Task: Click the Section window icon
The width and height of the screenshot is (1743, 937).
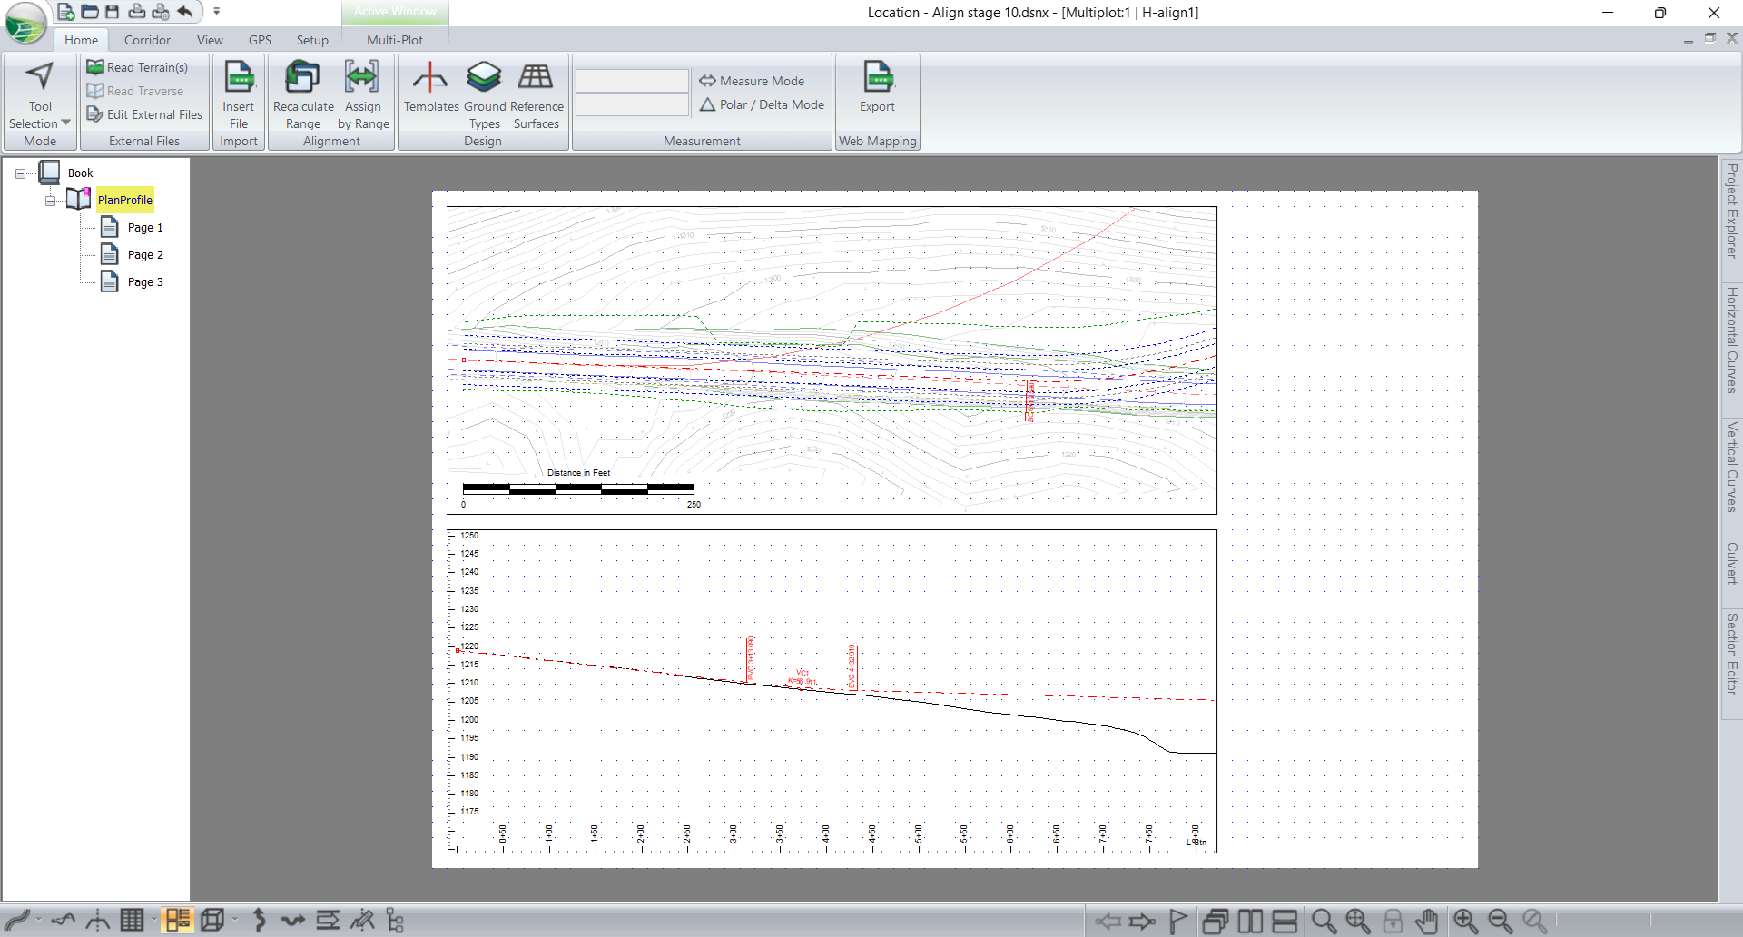Action: click(x=97, y=921)
